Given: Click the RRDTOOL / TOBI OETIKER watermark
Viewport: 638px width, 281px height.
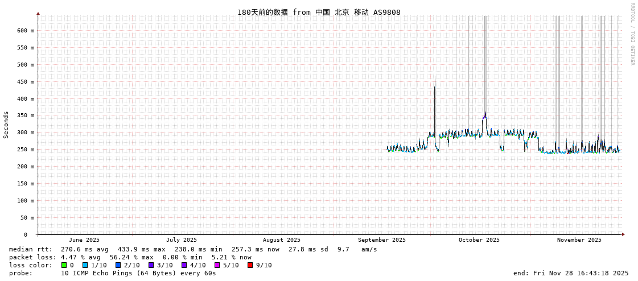Looking at the screenshot, I should pyautogui.click(x=632, y=34).
